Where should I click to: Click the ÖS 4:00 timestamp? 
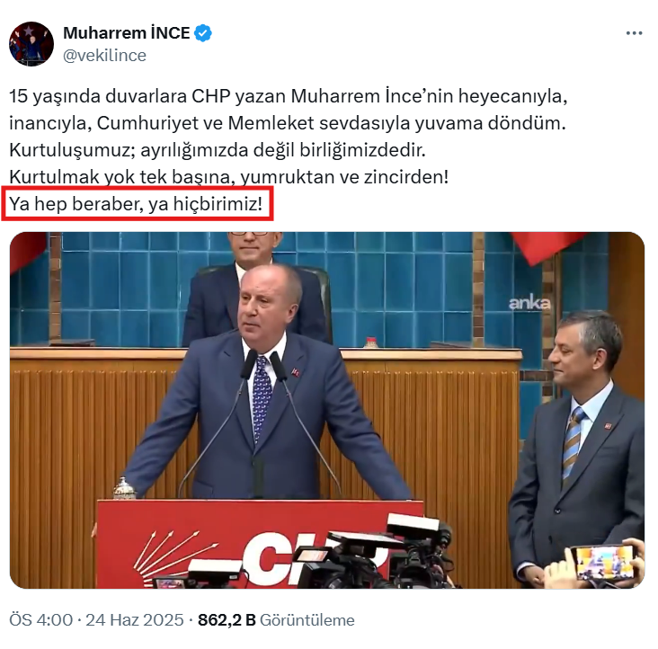(41, 619)
